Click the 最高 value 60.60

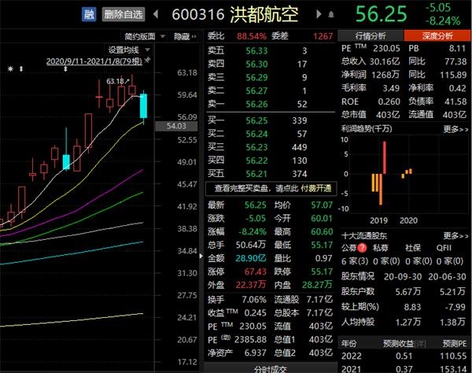pos(322,231)
